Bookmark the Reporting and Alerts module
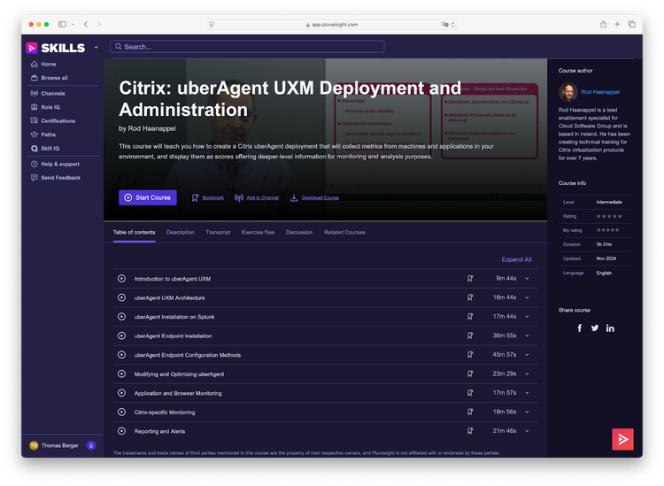This screenshot has height=486, width=664. (x=470, y=431)
